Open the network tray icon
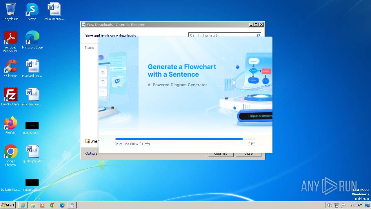 click(336, 205)
